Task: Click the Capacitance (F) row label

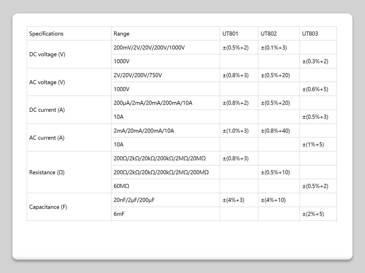Action: coord(48,207)
